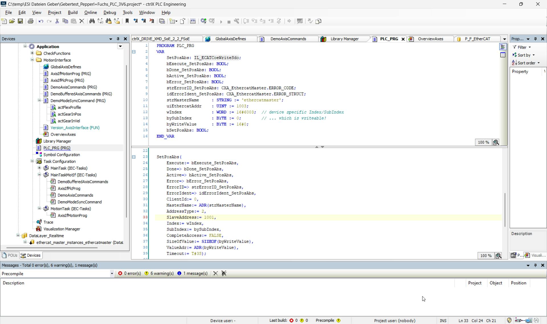Click the Sort by button
547x324 pixels.
pos(524,55)
